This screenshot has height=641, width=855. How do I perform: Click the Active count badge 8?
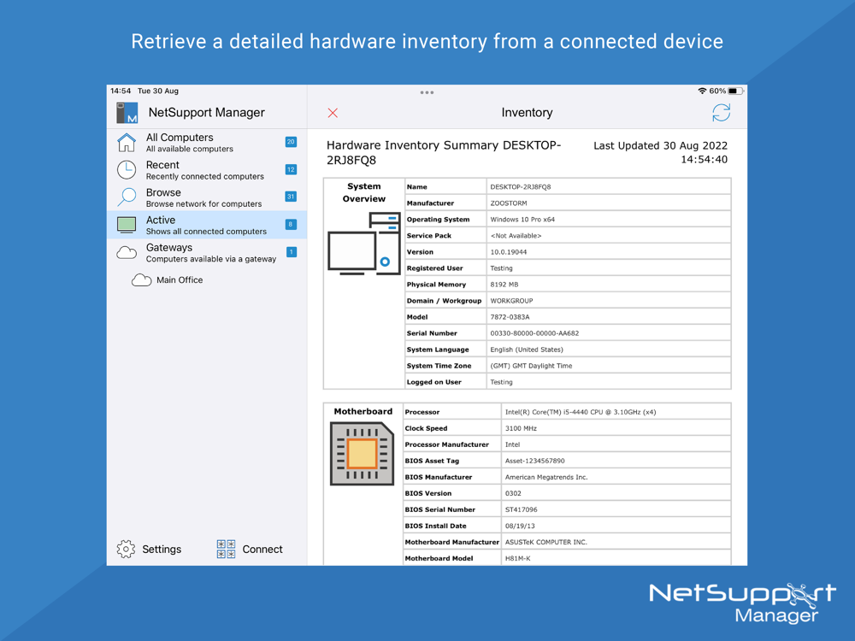pyautogui.click(x=291, y=225)
